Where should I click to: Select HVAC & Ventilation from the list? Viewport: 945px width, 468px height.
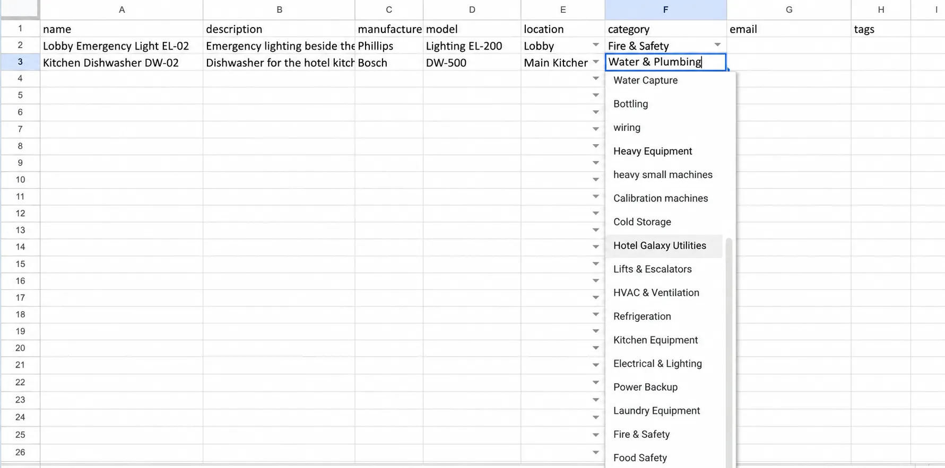click(x=664, y=293)
